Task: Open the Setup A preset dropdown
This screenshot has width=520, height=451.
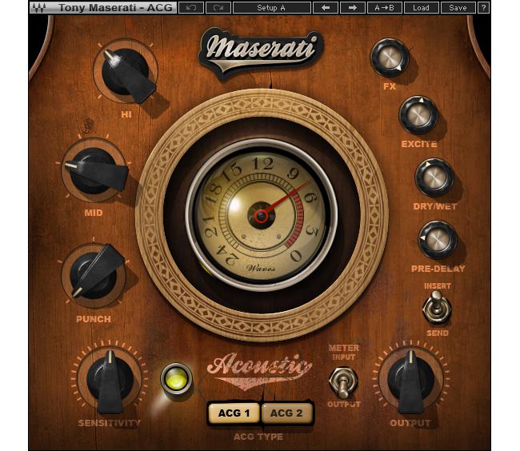Action: (x=272, y=8)
